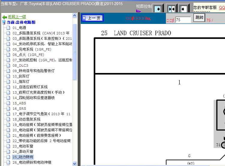The image size is (225, 166).
Task: Select 21_电动座椅(前排乘客座椅)
Action: [37, 135]
